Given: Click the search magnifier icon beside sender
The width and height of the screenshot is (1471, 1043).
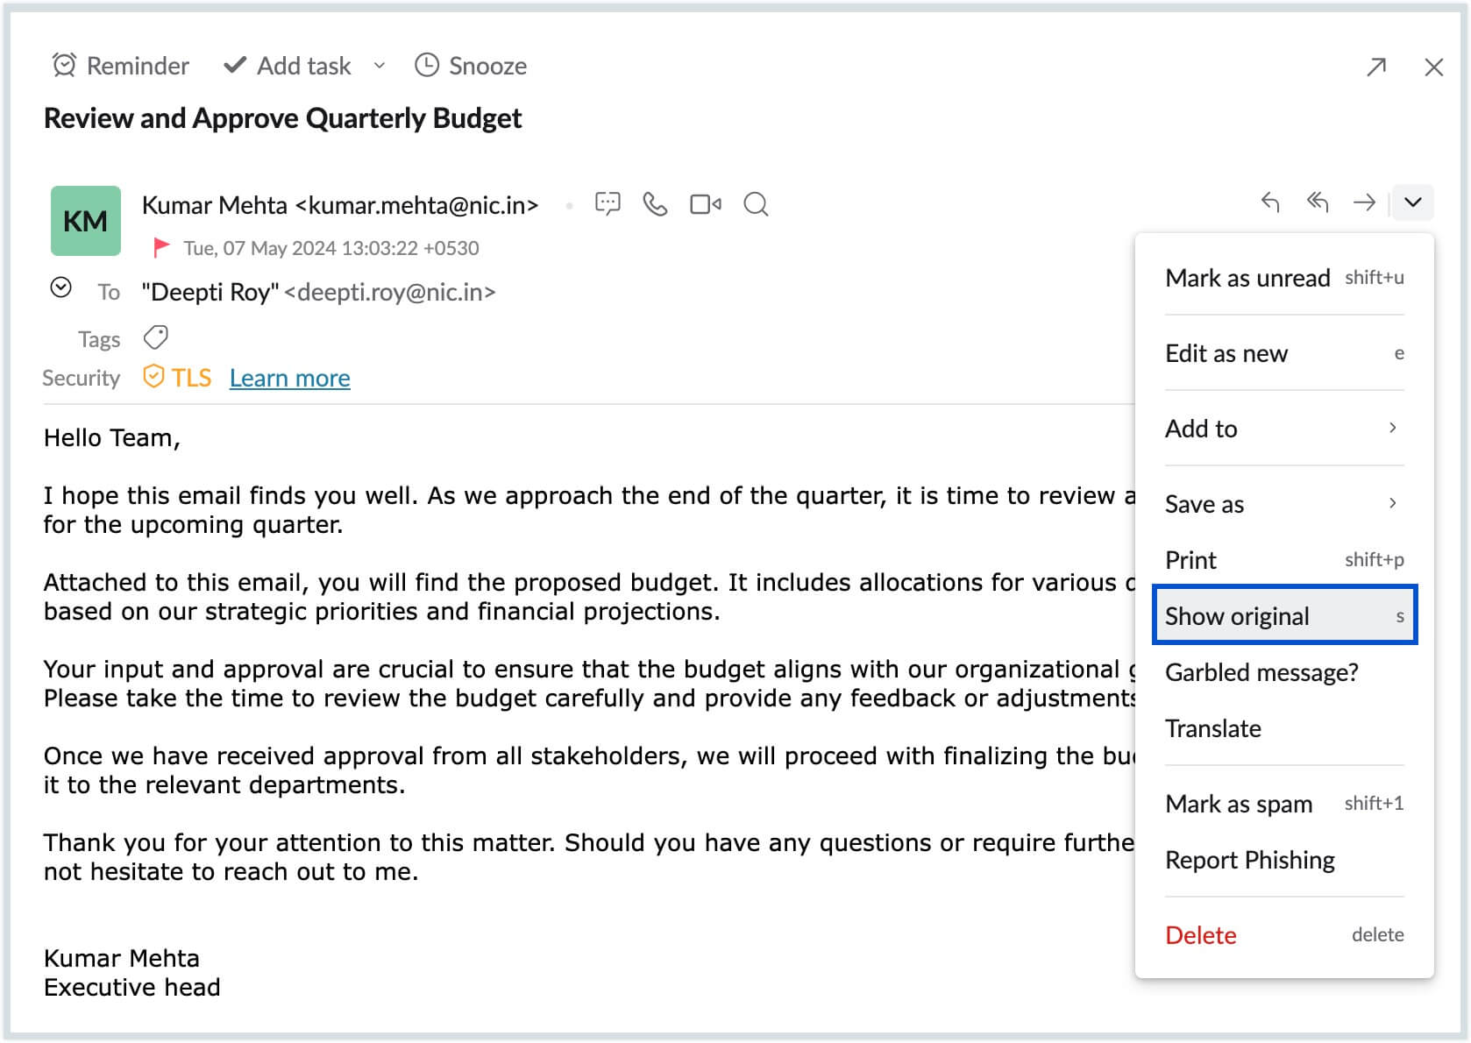Looking at the screenshot, I should tap(756, 204).
